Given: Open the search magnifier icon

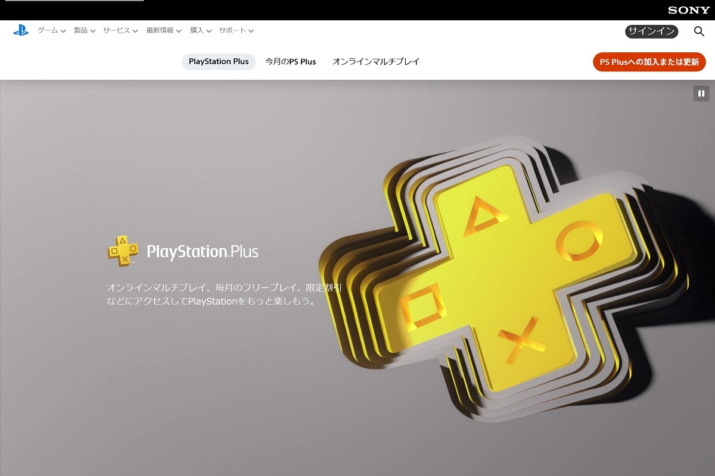Looking at the screenshot, I should [699, 32].
